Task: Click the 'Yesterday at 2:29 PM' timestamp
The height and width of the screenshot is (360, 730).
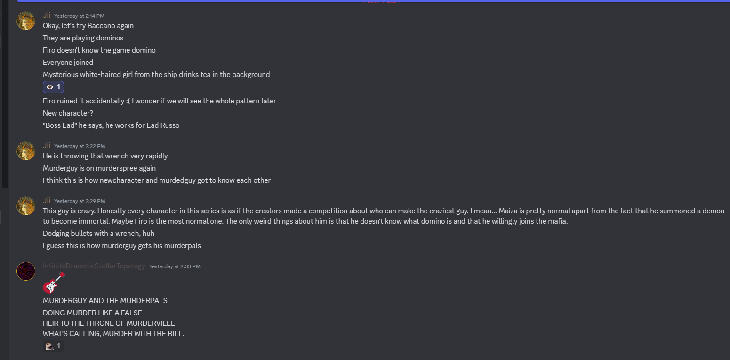Action: pyautogui.click(x=80, y=201)
